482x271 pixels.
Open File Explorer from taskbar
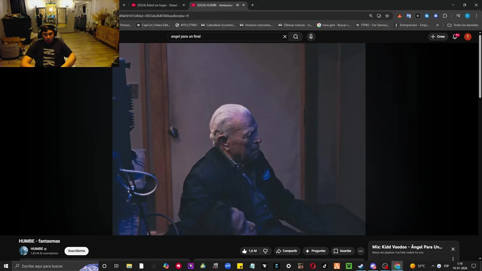129,266
